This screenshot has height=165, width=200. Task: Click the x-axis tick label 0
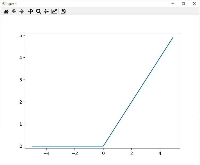tap(103, 153)
